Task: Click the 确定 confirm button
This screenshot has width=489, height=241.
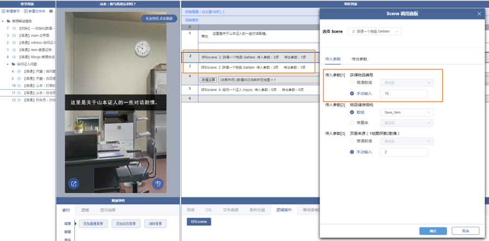Action: tap(432, 231)
